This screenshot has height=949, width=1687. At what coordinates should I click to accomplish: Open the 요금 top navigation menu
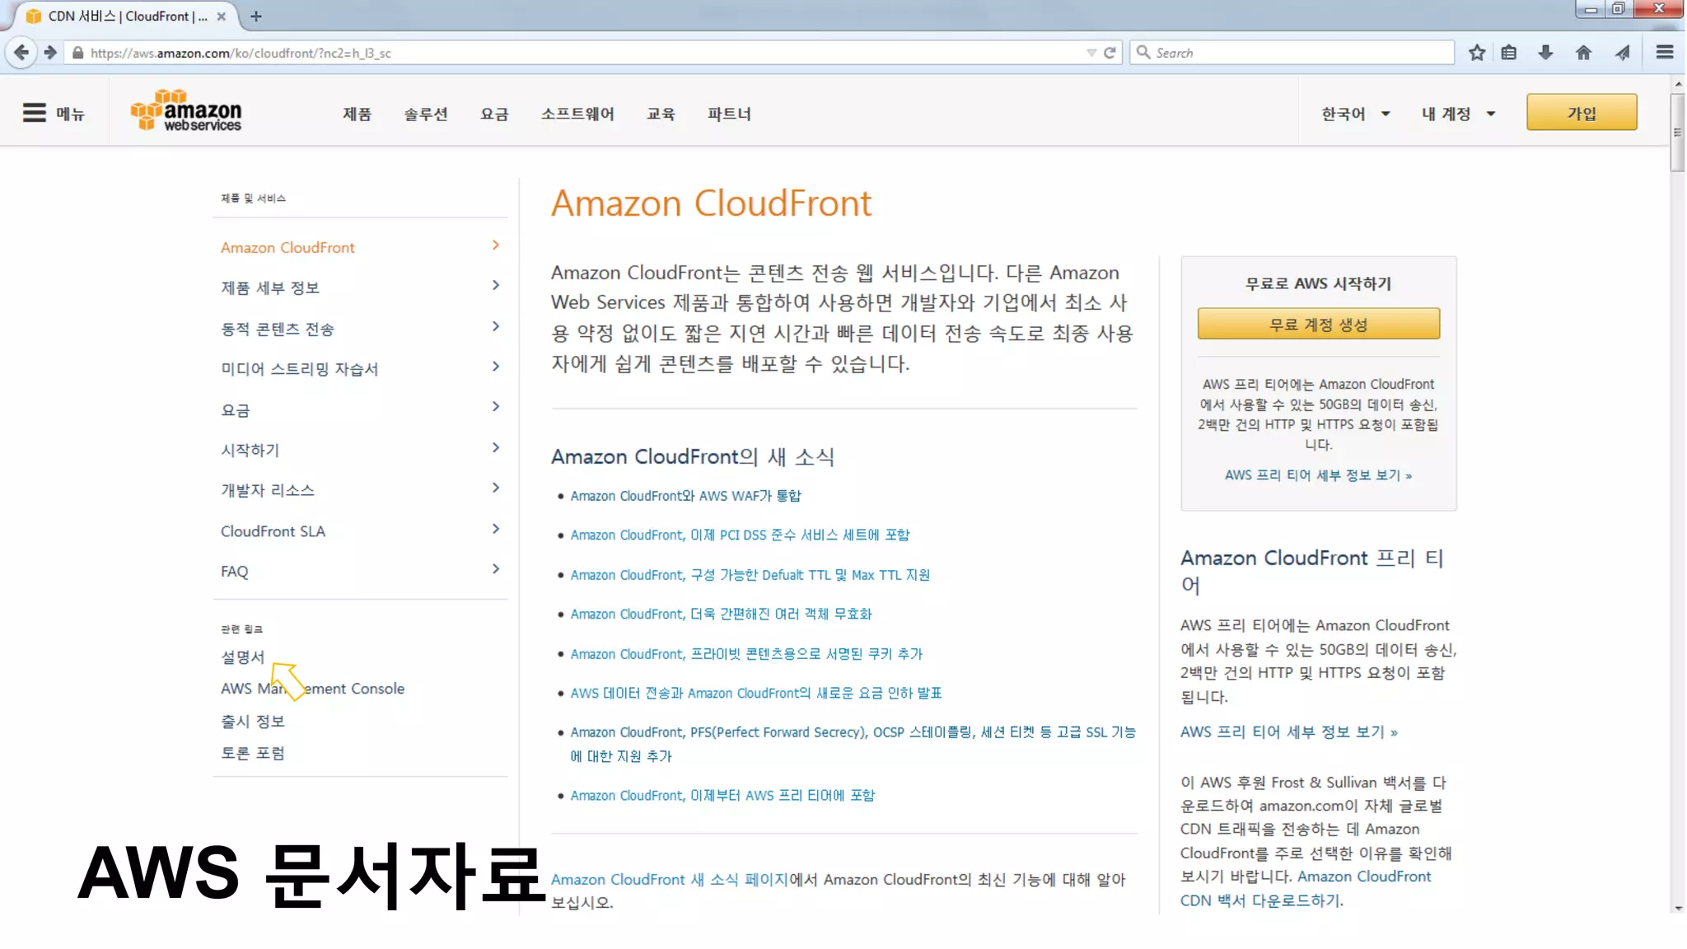pyautogui.click(x=494, y=114)
